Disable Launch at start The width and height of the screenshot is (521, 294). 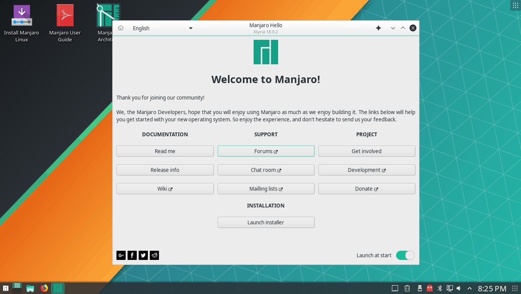pos(405,255)
